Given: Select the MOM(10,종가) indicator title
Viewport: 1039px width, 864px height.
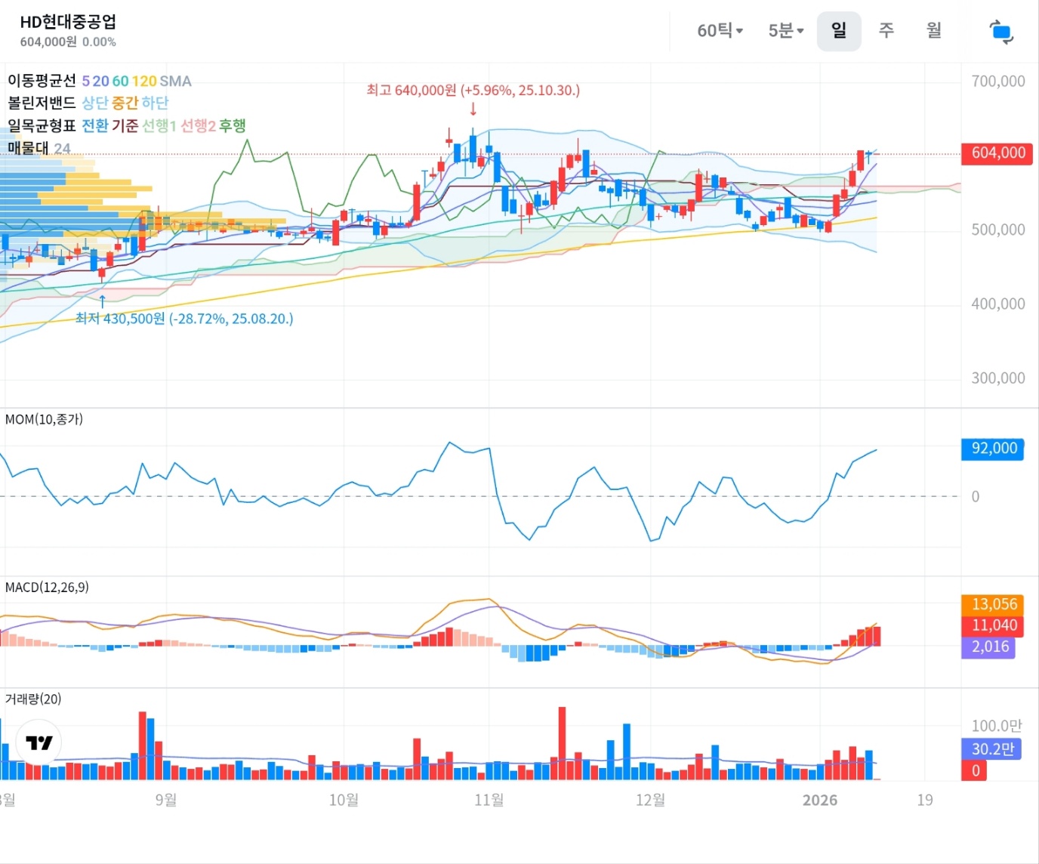Looking at the screenshot, I should 44,419.
